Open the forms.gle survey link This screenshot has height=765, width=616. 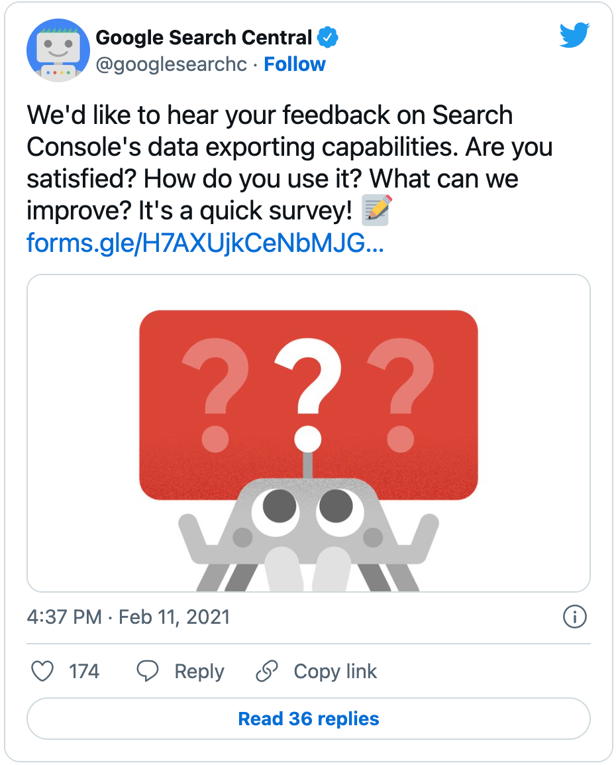tap(205, 243)
